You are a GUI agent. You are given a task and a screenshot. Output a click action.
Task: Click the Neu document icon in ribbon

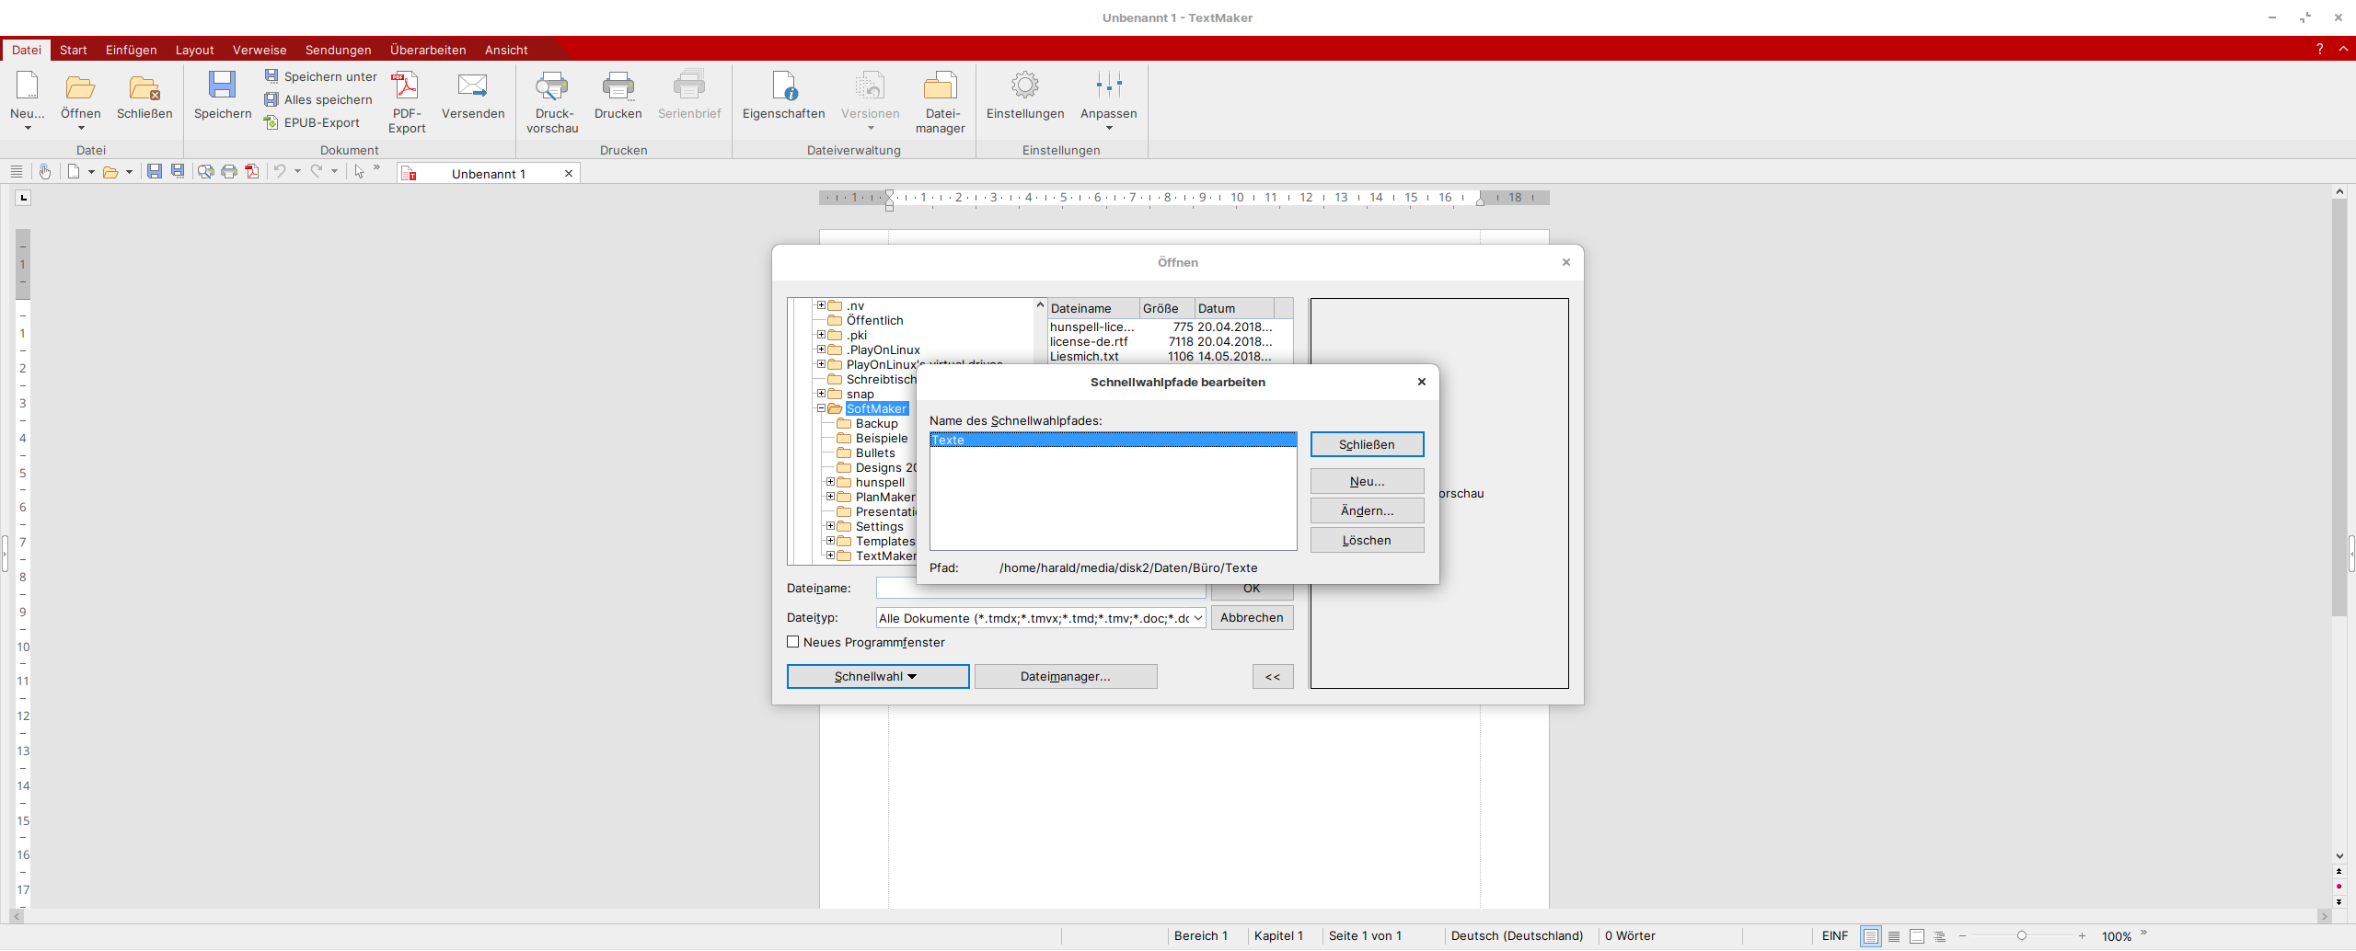point(28,86)
